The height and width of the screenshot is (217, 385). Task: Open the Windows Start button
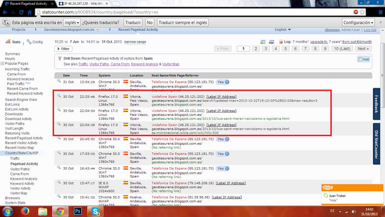tap(7, 212)
